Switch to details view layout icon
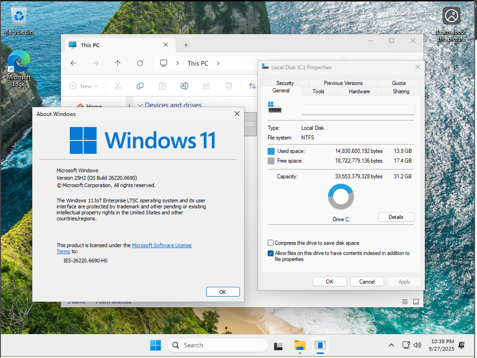Image resolution: width=477 pixels, height=358 pixels. (x=404, y=302)
